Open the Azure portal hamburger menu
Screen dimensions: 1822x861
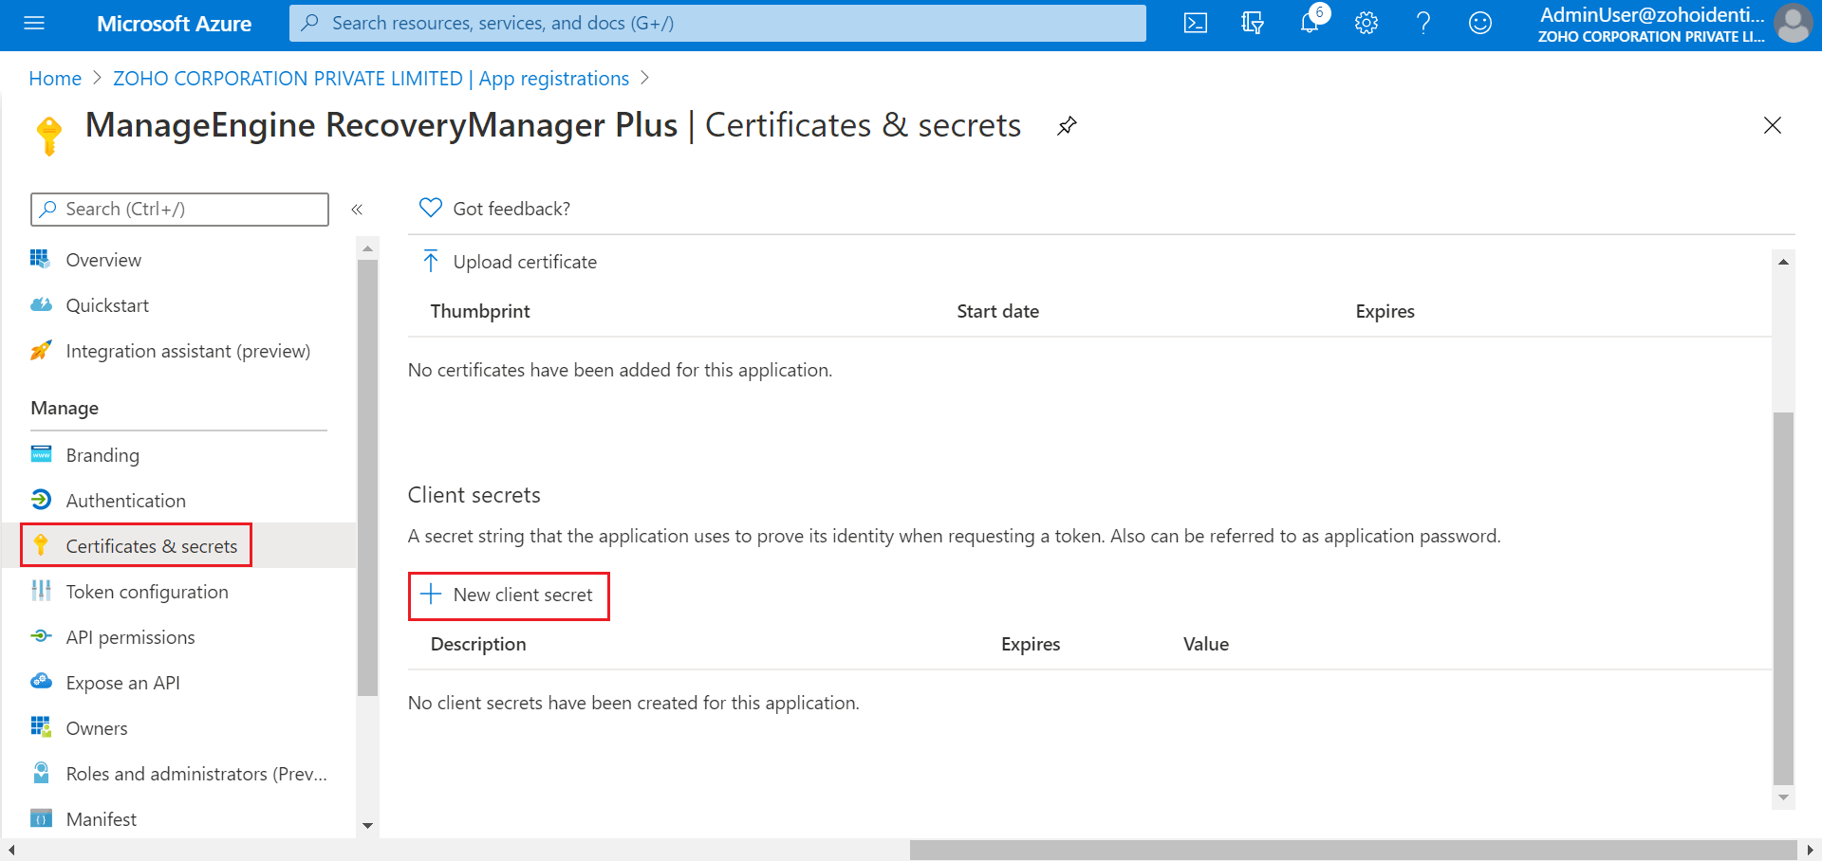[x=34, y=24]
